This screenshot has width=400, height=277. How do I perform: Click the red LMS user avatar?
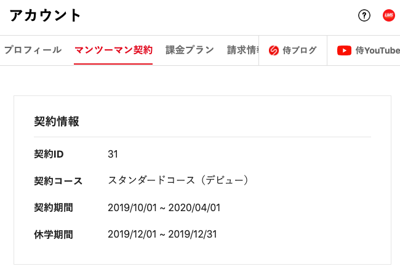388,16
